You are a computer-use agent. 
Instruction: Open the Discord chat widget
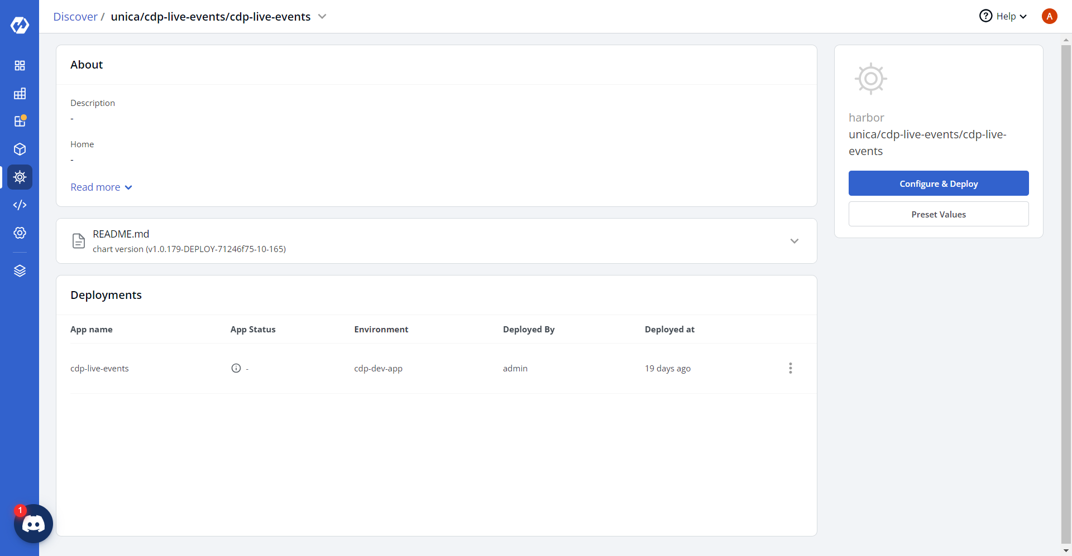coord(33,524)
